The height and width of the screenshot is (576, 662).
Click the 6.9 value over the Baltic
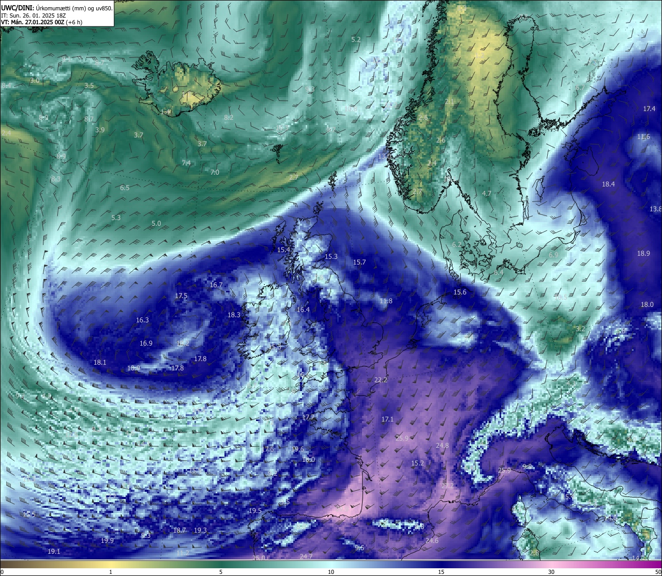click(553, 255)
